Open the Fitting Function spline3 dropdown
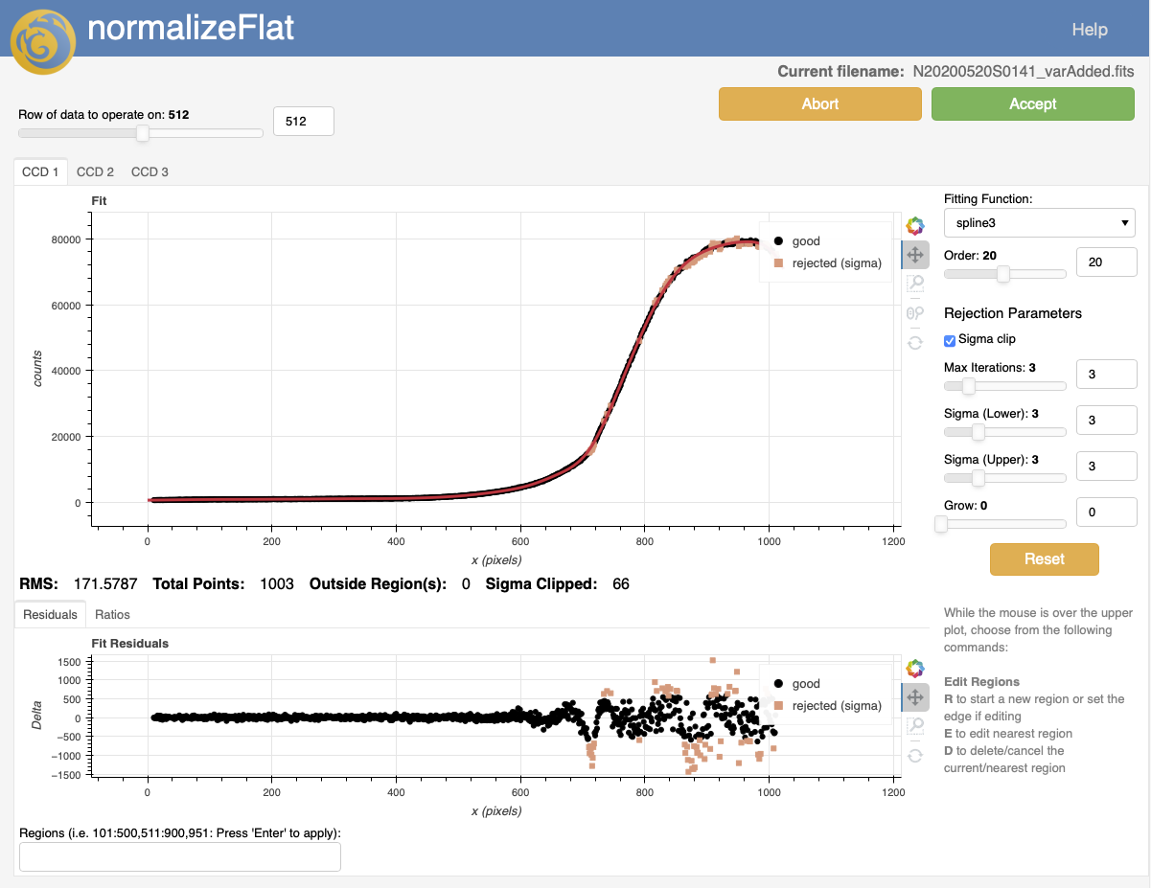The width and height of the screenshot is (1151, 888). click(x=1040, y=223)
